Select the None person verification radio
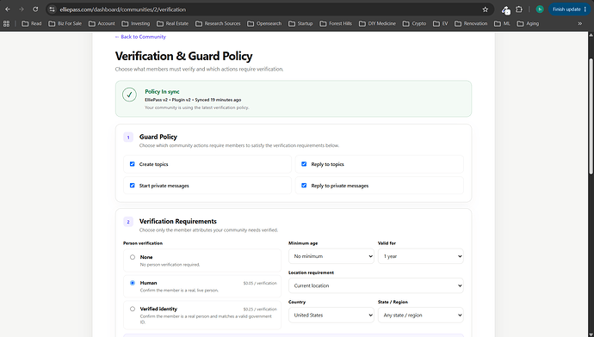The image size is (594, 337). pyautogui.click(x=133, y=257)
